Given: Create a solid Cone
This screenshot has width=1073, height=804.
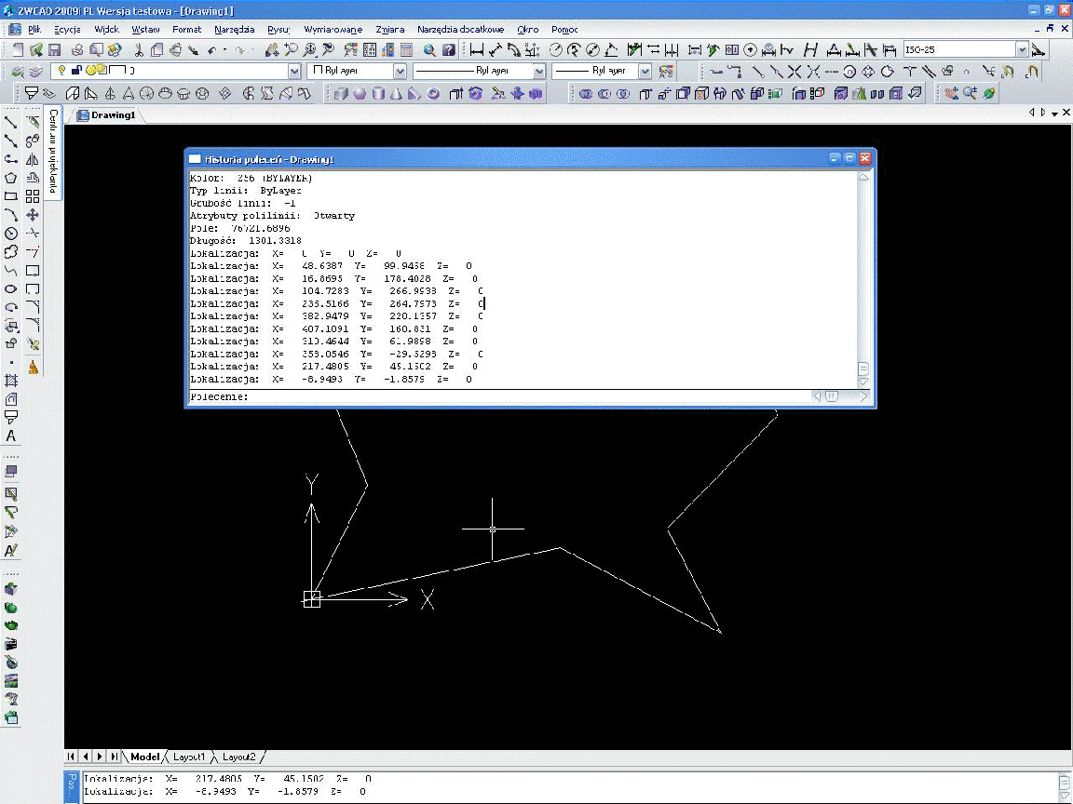Looking at the screenshot, I should click(396, 94).
